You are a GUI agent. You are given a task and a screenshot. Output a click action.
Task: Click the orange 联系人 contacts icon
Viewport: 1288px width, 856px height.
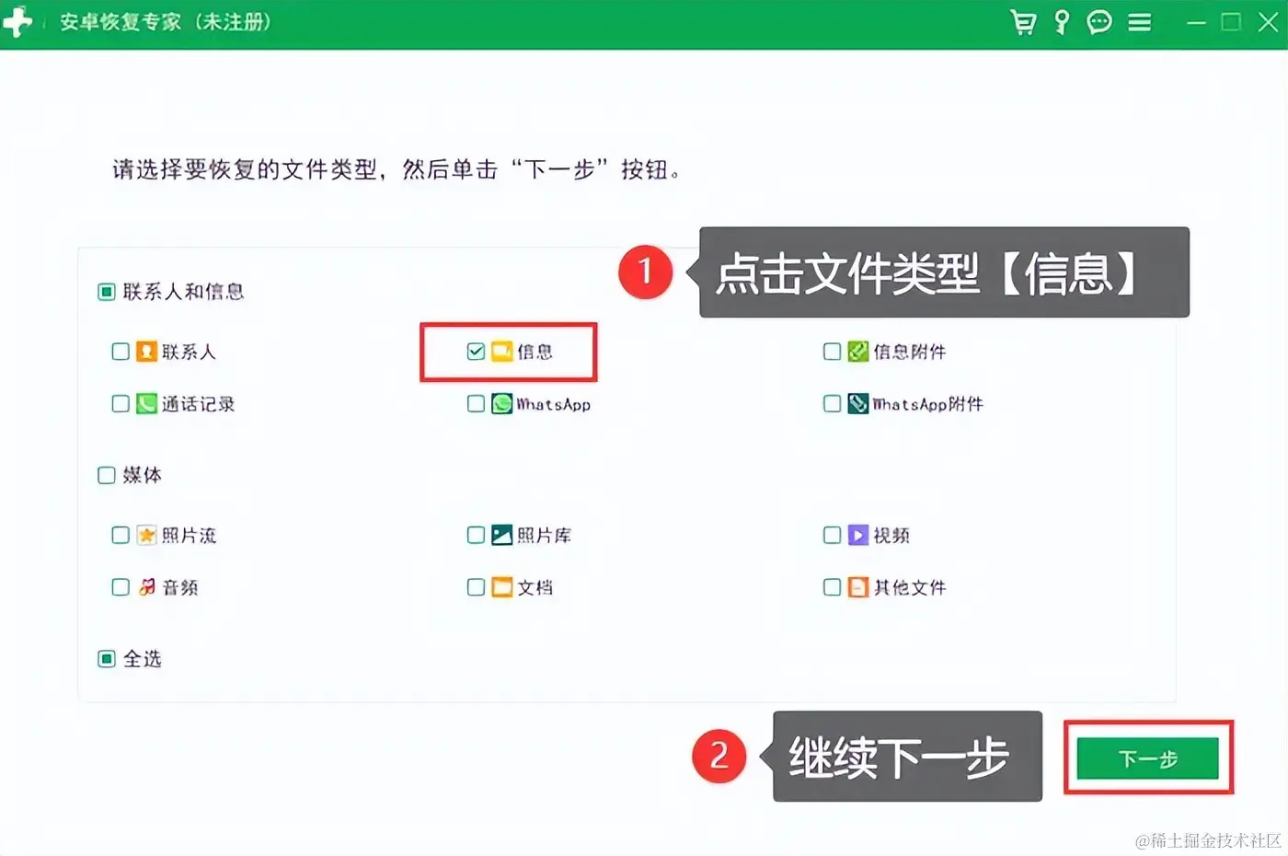pyautogui.click(x=146, y=352)
